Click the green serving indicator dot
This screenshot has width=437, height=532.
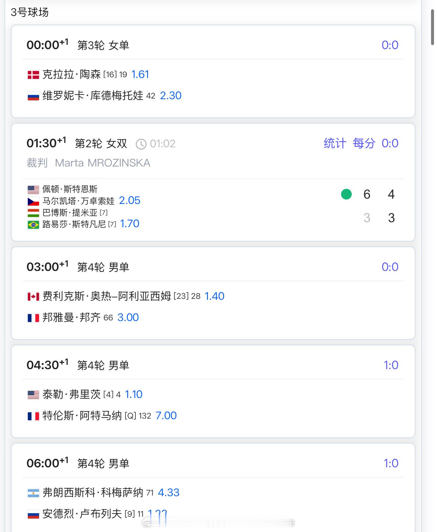pos(346,194)
